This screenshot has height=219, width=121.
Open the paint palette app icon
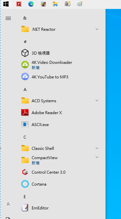tap(80, 4)
